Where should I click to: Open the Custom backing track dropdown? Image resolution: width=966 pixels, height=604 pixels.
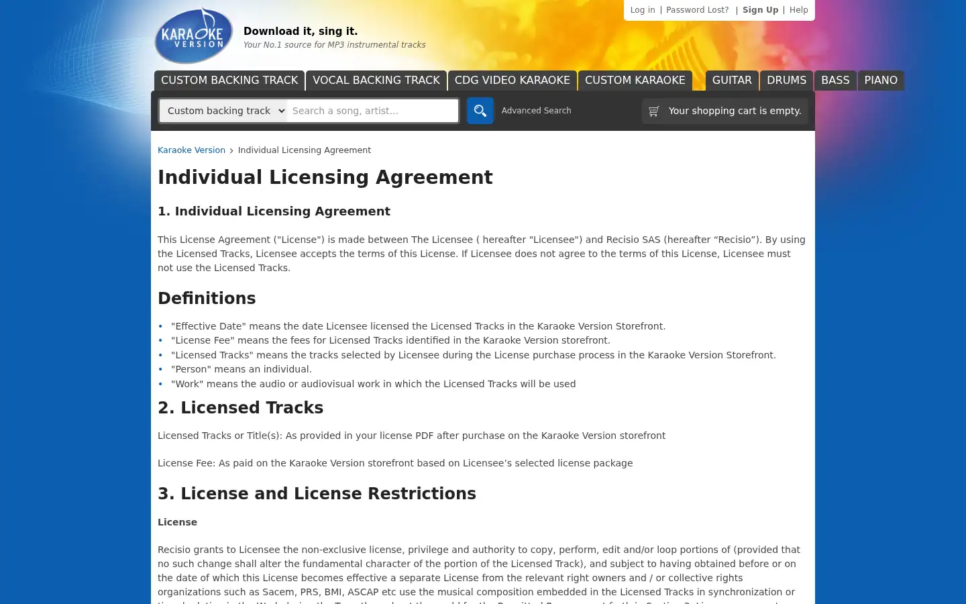[x=223, y=111]
